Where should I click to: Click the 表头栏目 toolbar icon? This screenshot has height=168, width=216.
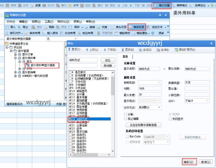tap(119, 27)
